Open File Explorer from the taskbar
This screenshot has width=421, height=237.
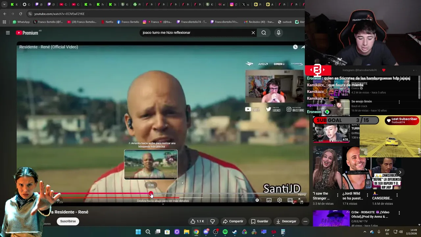(x=186, y=232)
